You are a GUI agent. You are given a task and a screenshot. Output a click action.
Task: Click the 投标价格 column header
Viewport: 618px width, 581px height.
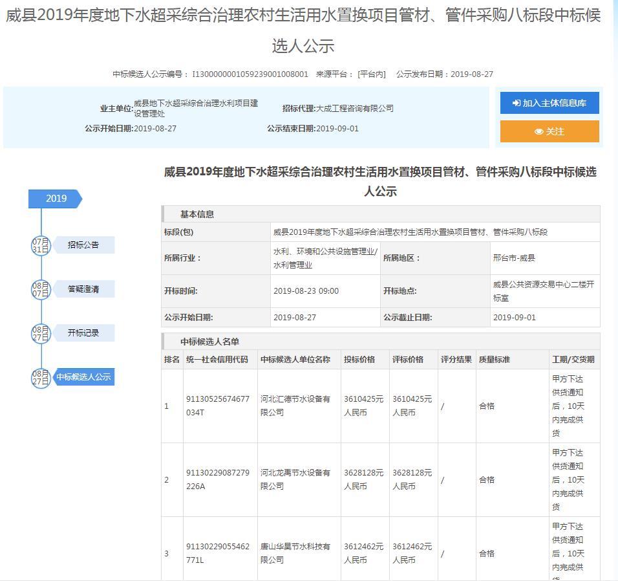pos(359,360)
